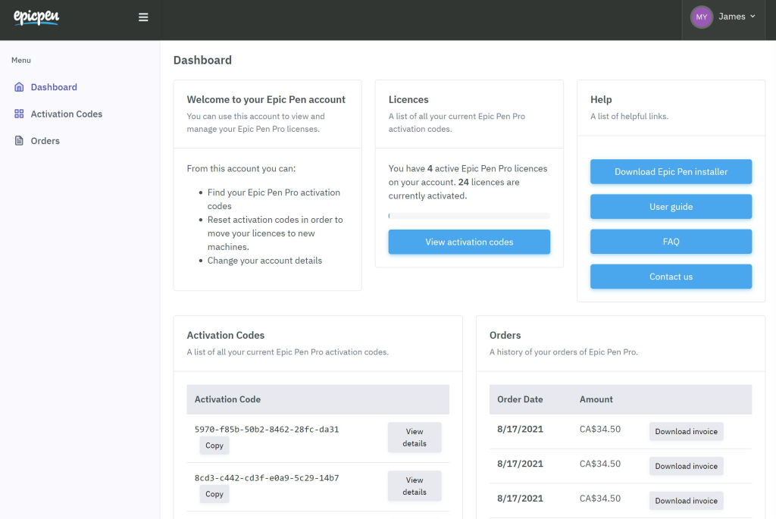Click the Orders document icon
The height and width of the screenshot is (519, 776).
pyautogui.click(x=19, y=141)
